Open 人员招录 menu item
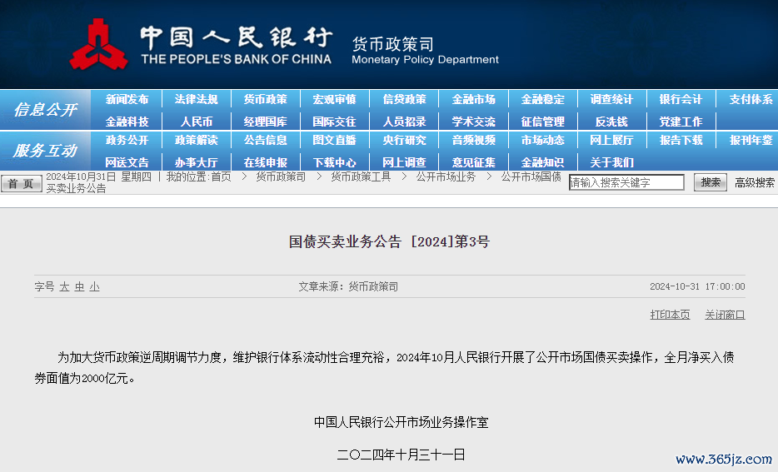Viewport: 778px width, 472px height. tap(404, 122)
